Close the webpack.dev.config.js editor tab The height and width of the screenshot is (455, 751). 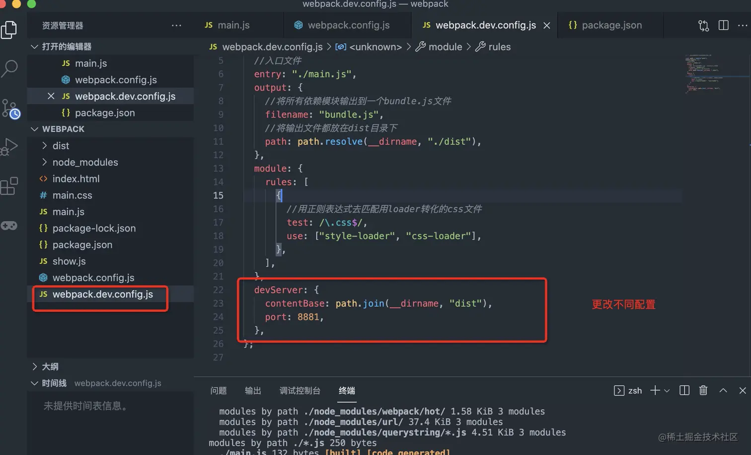point(547,25)
